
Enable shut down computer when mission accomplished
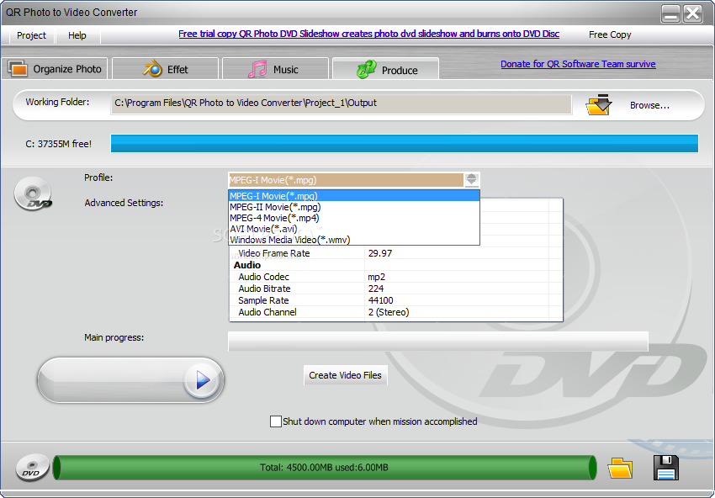275,421
